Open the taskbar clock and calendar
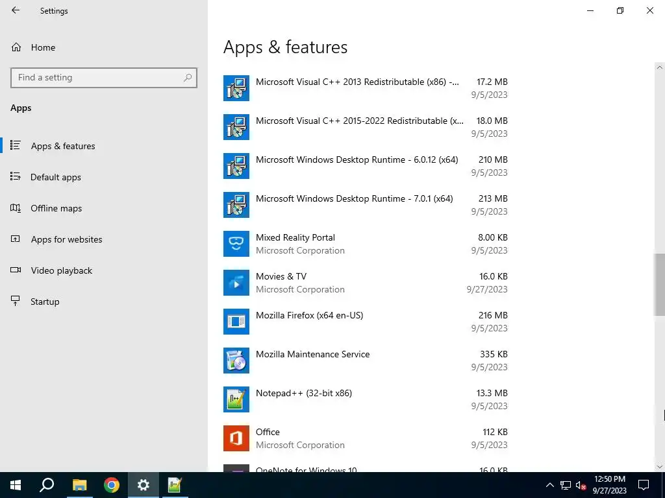 pos(609,485)
